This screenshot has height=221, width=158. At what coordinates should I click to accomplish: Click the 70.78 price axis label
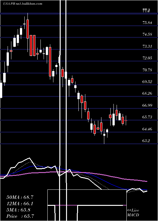coord(147,70)
